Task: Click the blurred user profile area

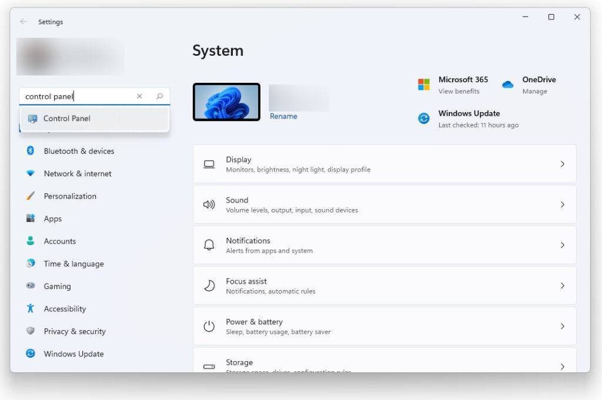Action: pos(71,56)
